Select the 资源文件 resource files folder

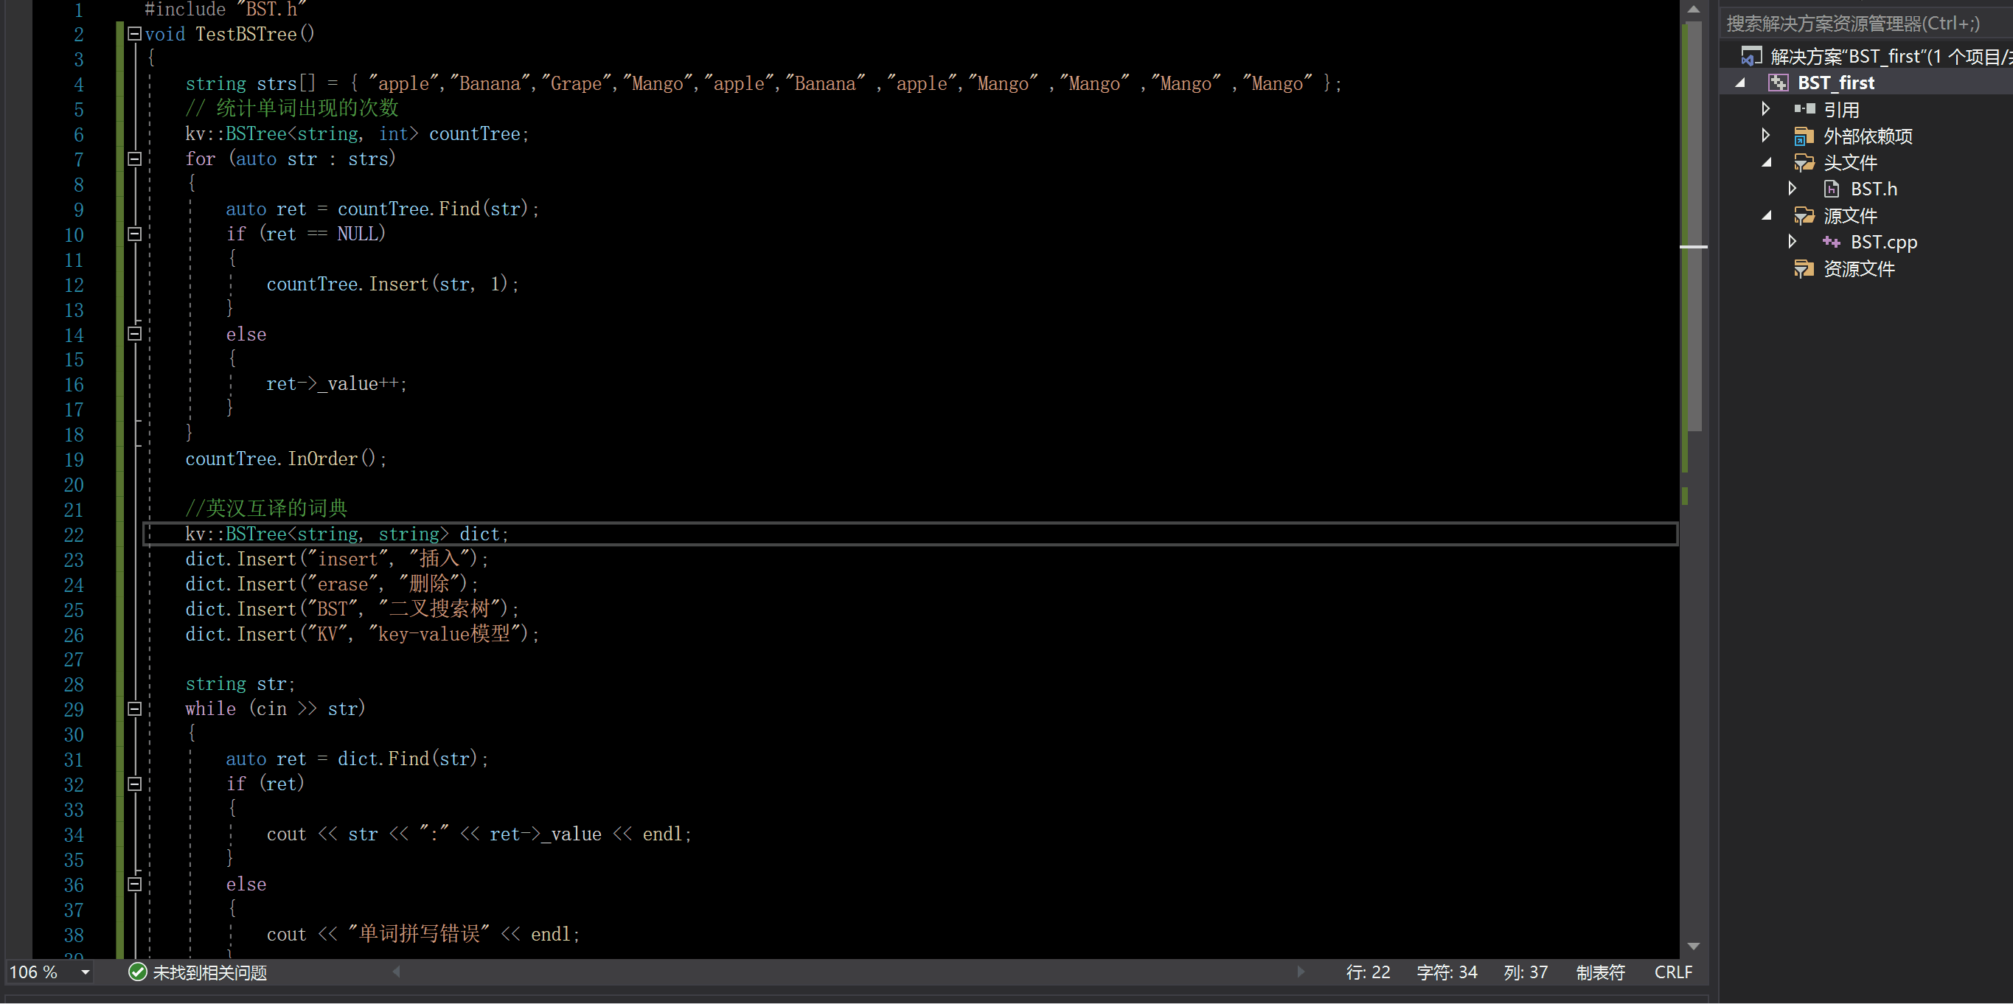(x=1858, y=269)
